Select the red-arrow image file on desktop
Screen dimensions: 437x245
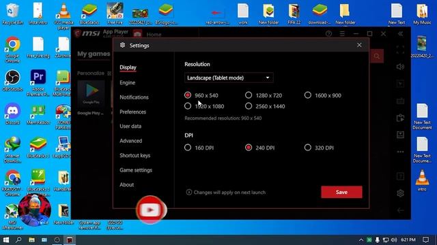pos(217,16)
